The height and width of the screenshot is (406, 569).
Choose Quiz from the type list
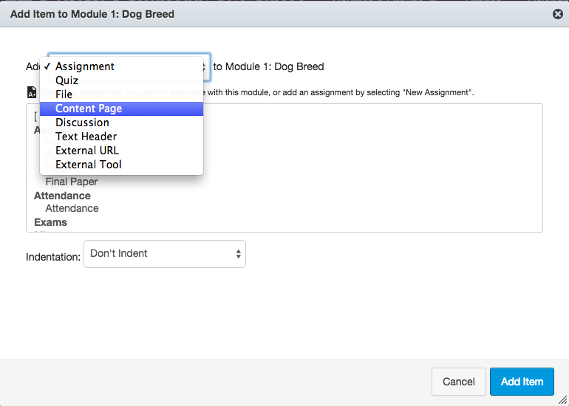[x=67, y=80]
